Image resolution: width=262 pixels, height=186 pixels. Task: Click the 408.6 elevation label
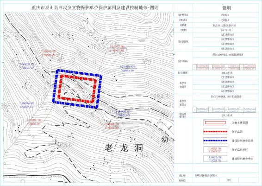click(64, 144)
